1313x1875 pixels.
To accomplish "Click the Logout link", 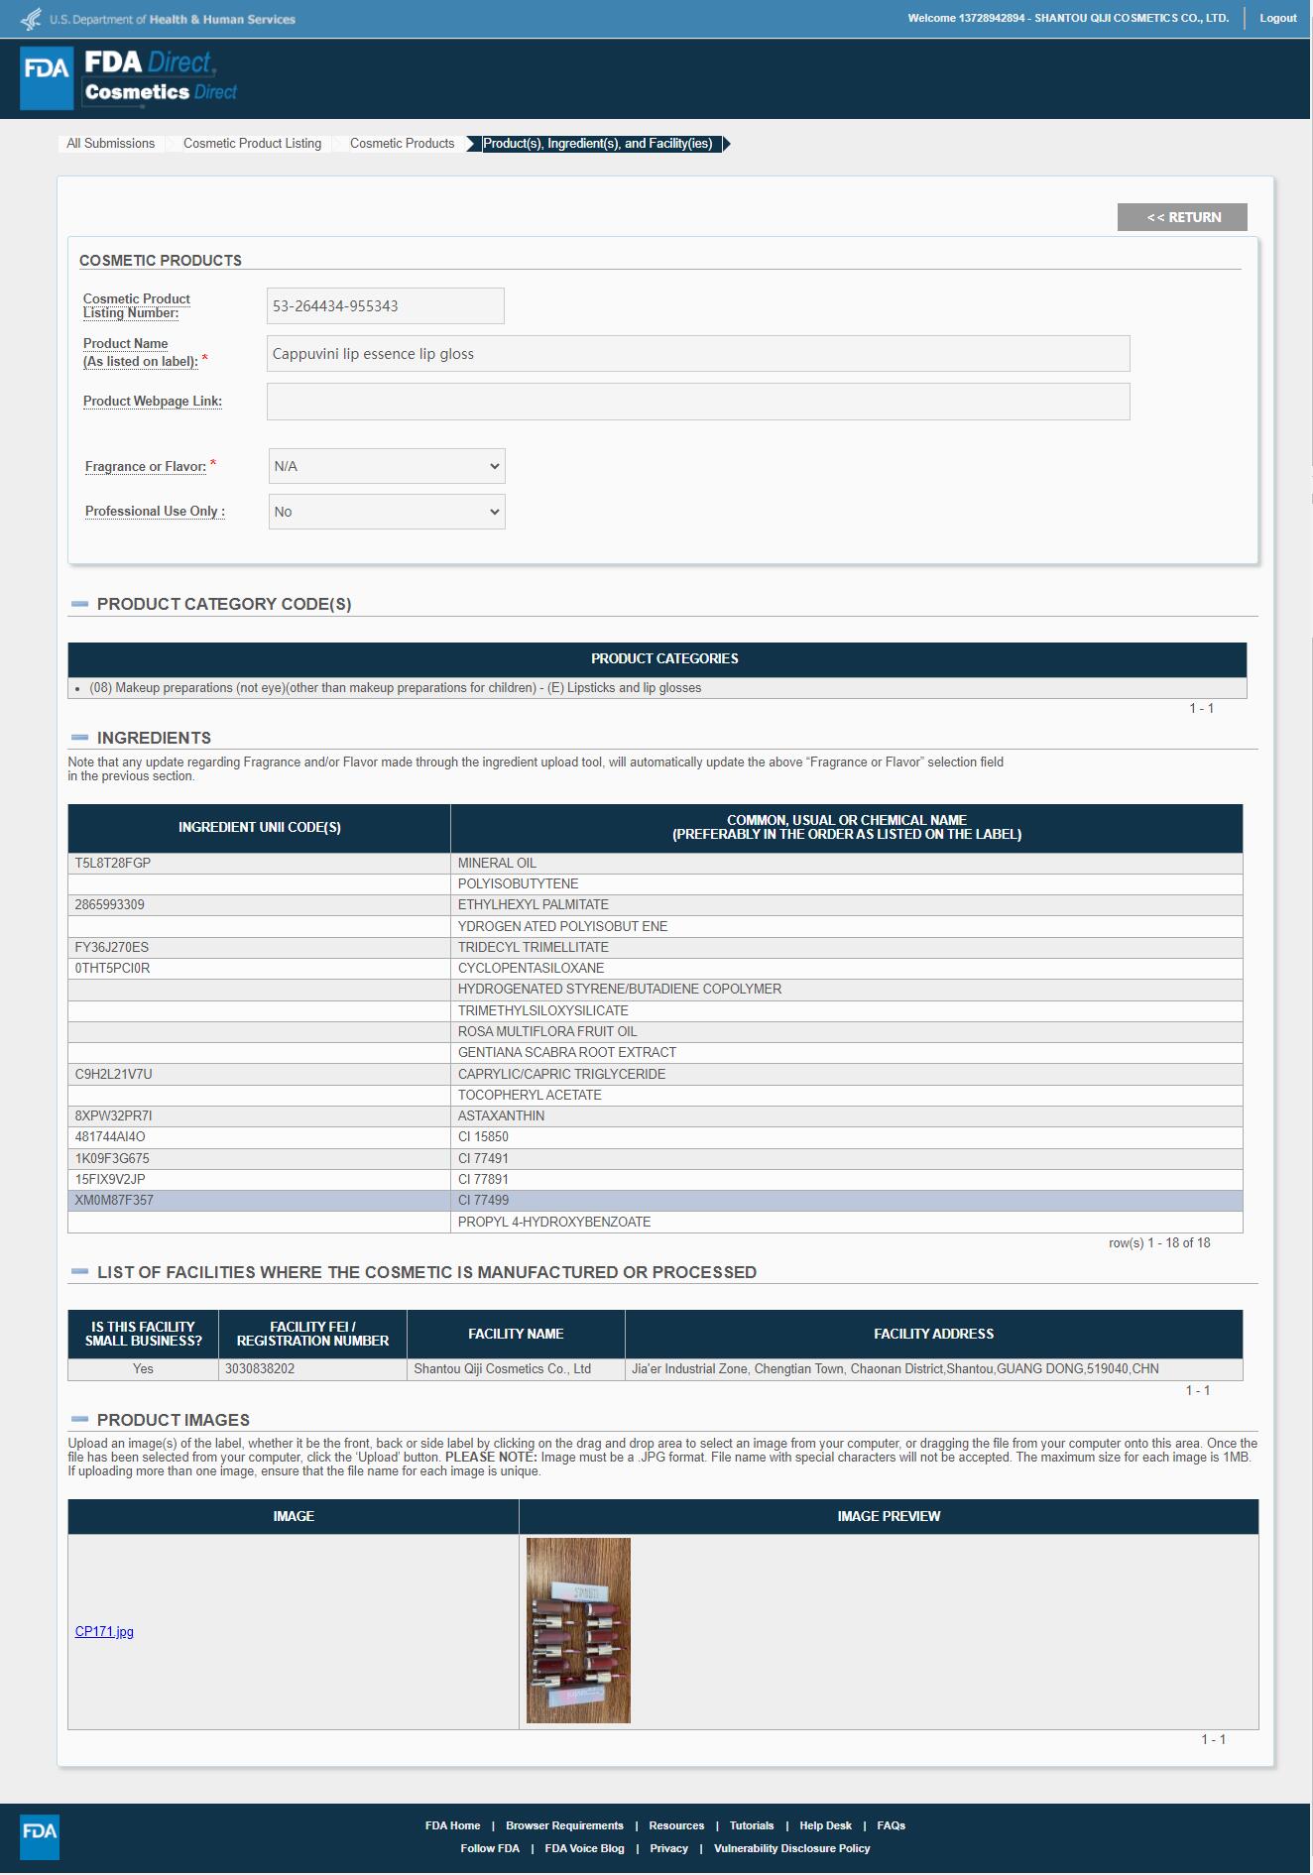I will coord(1277,18).
